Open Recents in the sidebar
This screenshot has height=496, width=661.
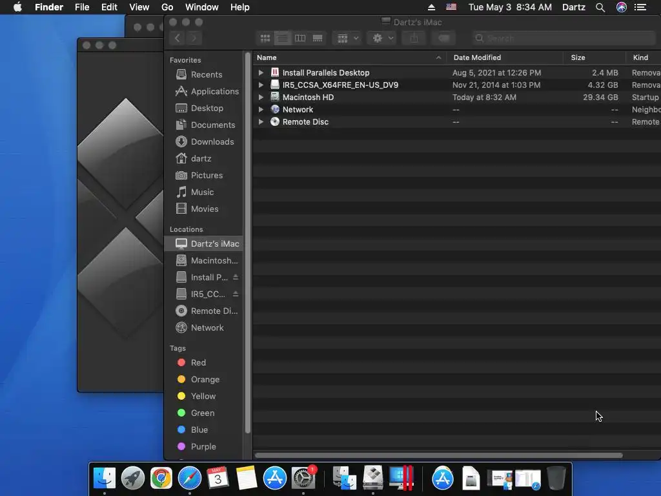pos(203,74)
